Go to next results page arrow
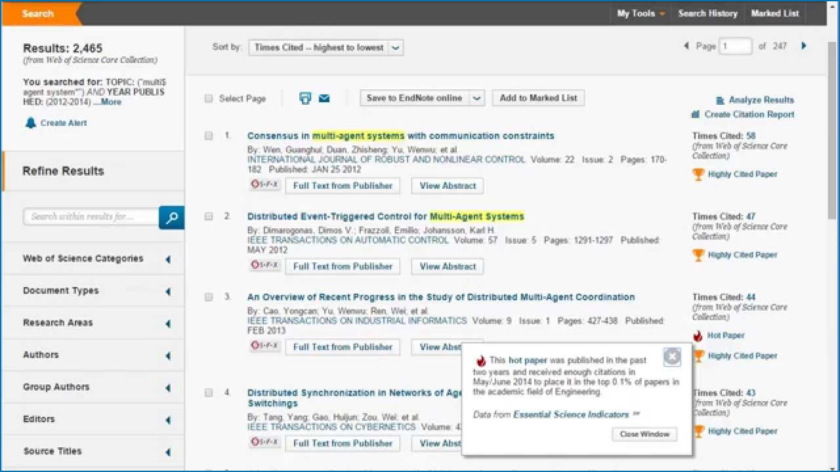The width and height of the screenshot is (840, 472). (x=804, y=46)
